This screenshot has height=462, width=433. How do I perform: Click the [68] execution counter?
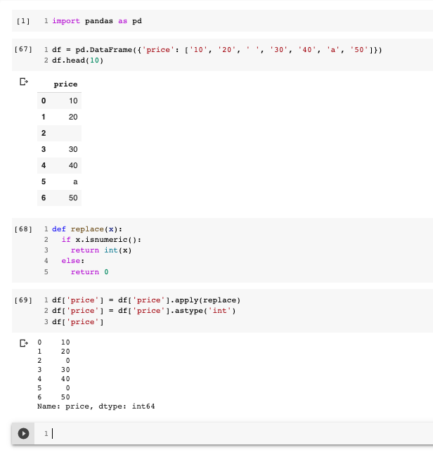click(x=22, y=229)
